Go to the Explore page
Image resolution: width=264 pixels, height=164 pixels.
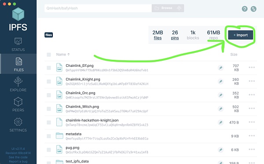(x=18, y=84)
